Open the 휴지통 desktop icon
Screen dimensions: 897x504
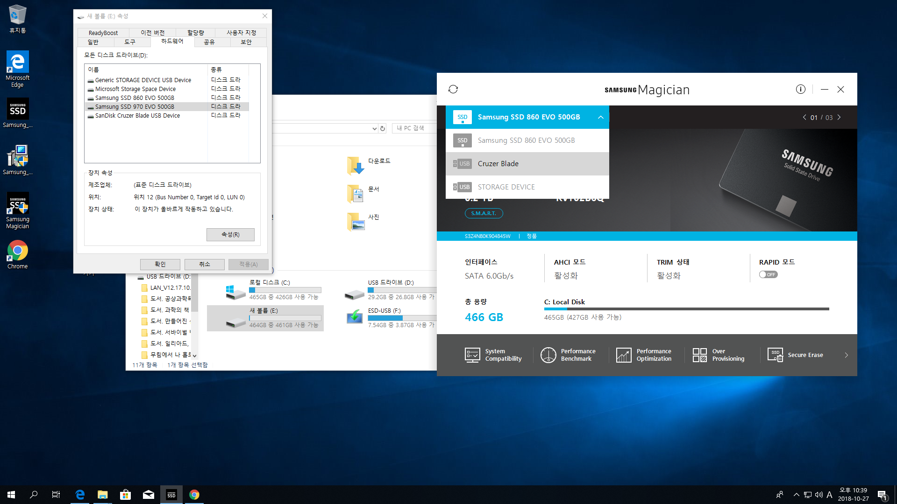(x=18, y=19)
